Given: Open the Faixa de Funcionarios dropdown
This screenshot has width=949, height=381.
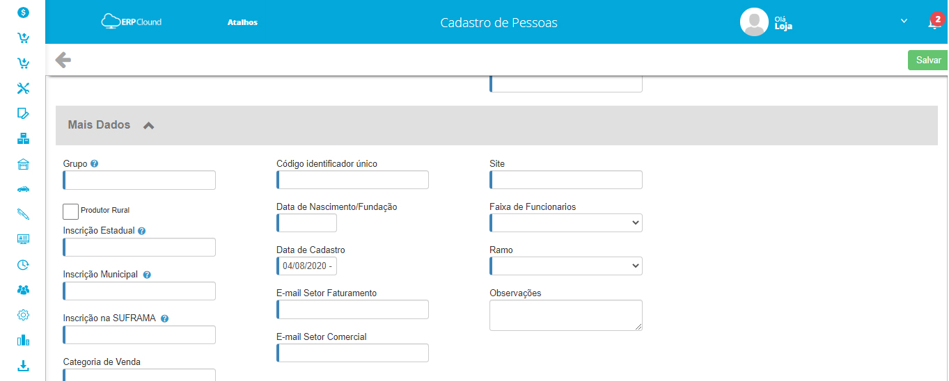Looking at the screenshot, I should [566, 222].
